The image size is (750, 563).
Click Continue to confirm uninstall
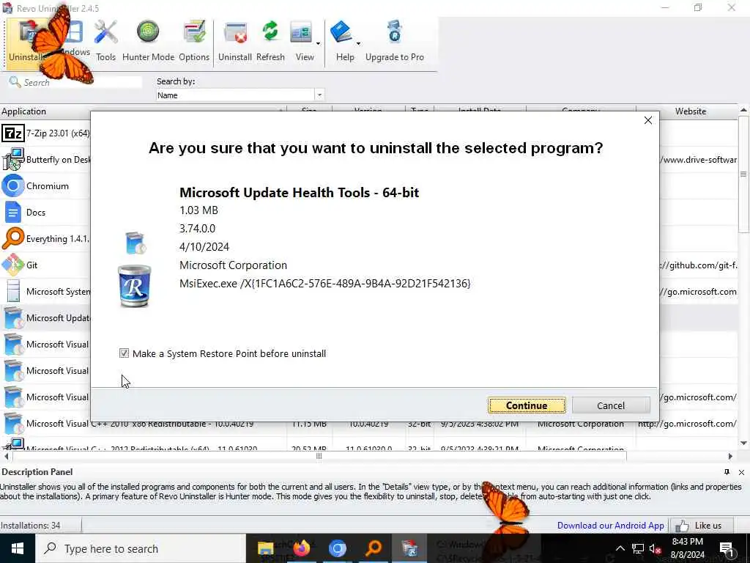[527, 405]
